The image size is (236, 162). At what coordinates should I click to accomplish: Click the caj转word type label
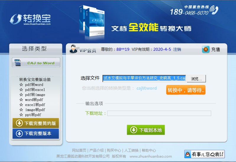coord(147,88)
